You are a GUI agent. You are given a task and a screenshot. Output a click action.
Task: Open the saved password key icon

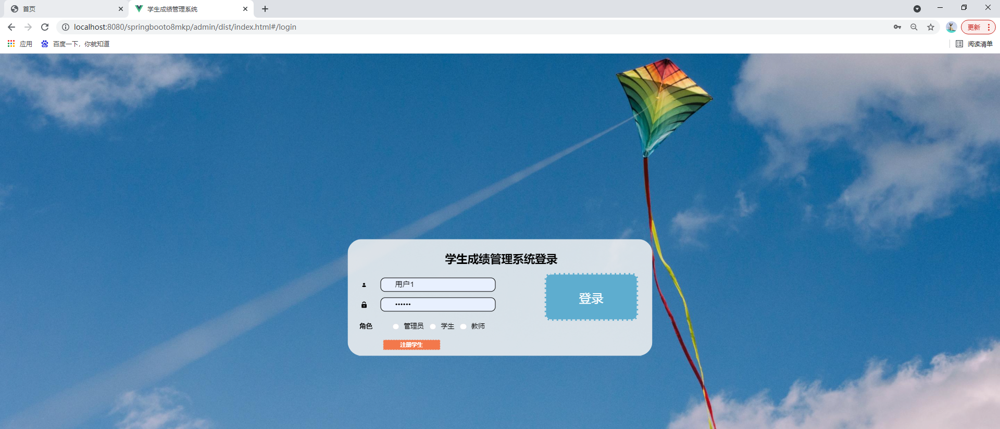click(897, 27)
